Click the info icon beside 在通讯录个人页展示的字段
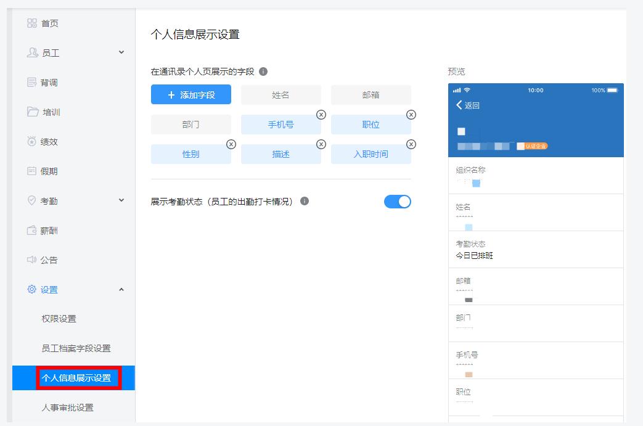 pyautogui.click(x=264, y=71)
